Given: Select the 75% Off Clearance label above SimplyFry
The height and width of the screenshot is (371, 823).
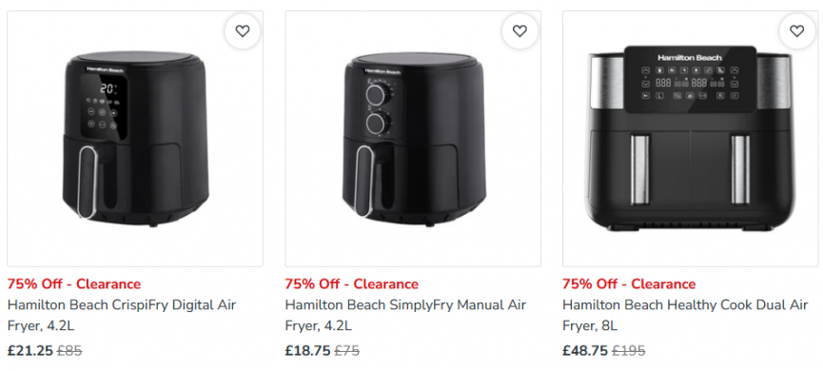Looking at the screenshot, I should pyautogui.click(x=352, y=283).
